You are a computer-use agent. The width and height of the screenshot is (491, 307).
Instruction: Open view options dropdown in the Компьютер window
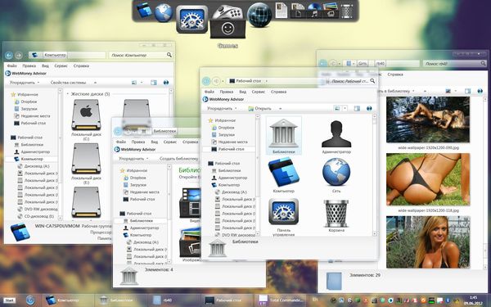point(142,83)
